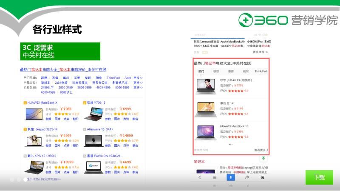The height and width of the screenshot is (191, 340).
Task: Open the HUAWEI MateBook X product link
Action: click(x=42, y=103)
